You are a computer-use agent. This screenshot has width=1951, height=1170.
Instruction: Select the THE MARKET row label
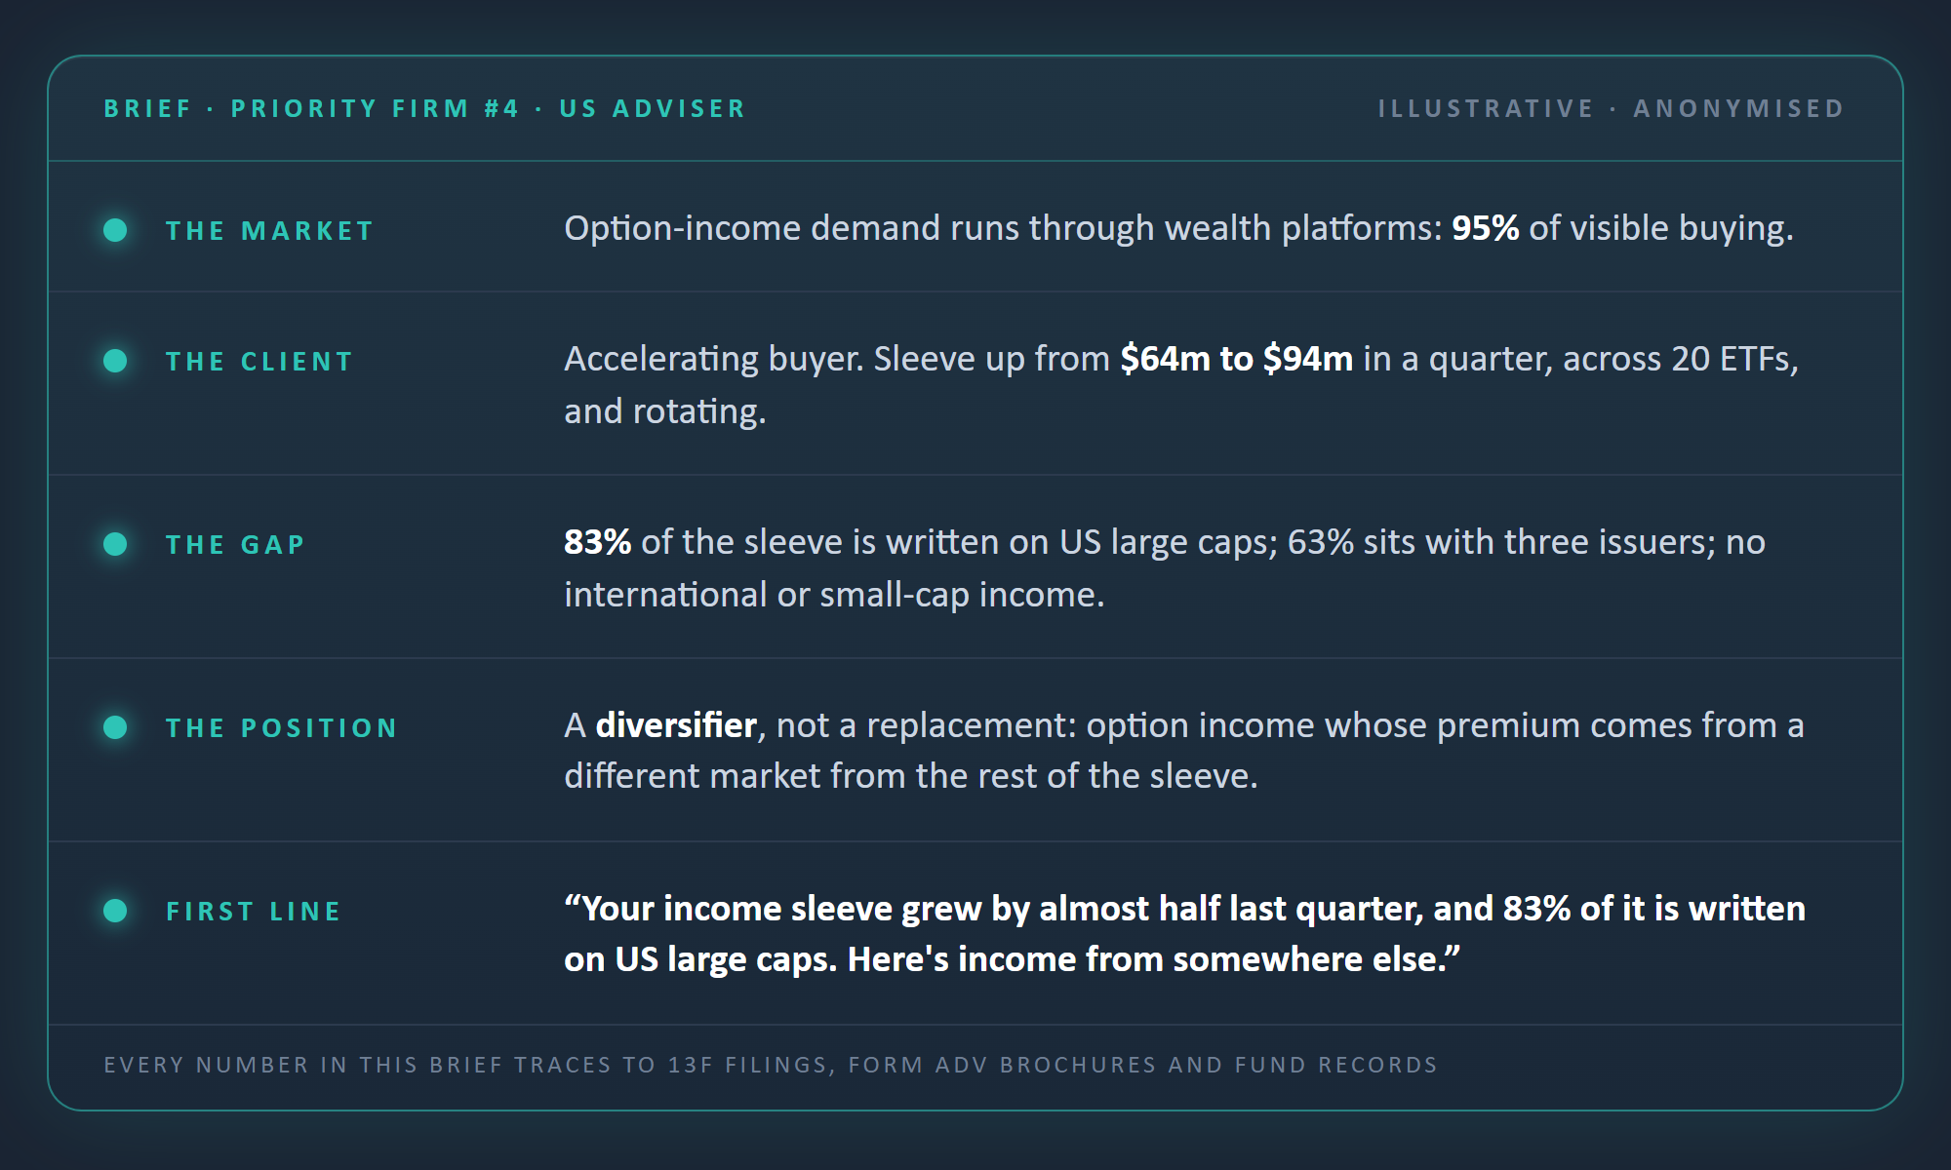(270, 231)
